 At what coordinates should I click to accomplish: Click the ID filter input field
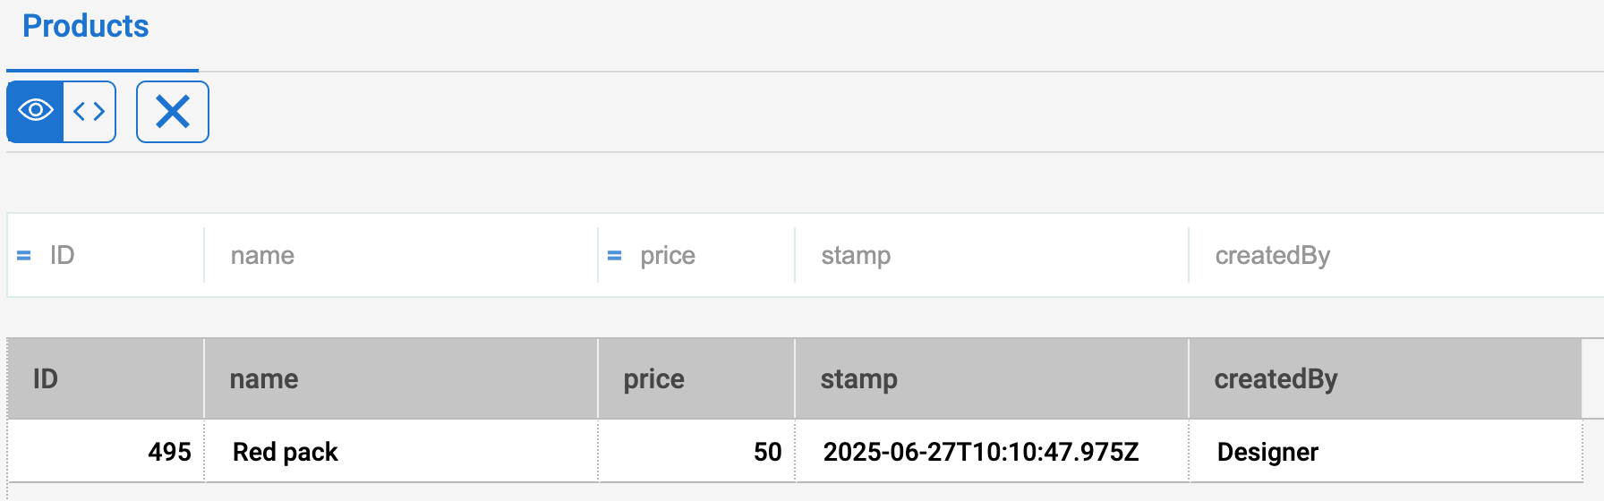point(121,256)
